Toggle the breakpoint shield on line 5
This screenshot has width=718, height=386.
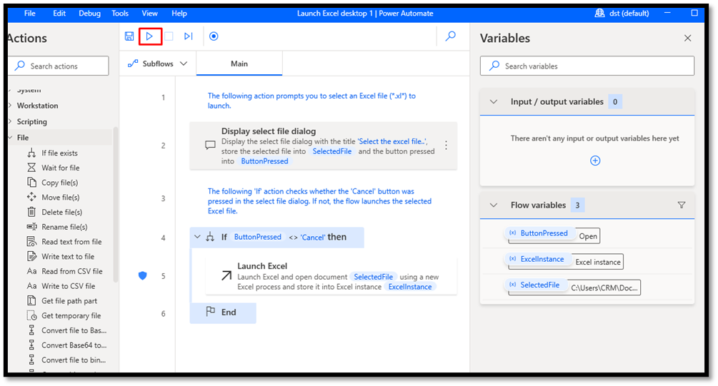(x=143, y=276)
